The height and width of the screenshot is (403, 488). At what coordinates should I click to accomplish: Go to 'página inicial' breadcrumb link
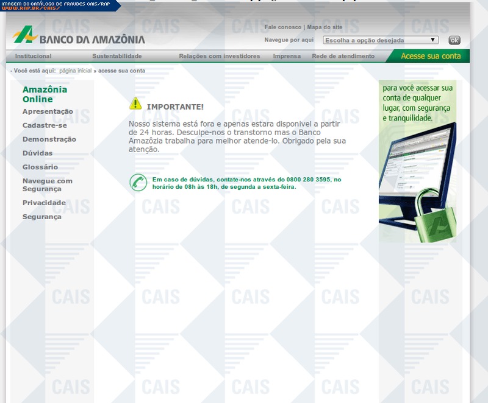click(75, 71)
